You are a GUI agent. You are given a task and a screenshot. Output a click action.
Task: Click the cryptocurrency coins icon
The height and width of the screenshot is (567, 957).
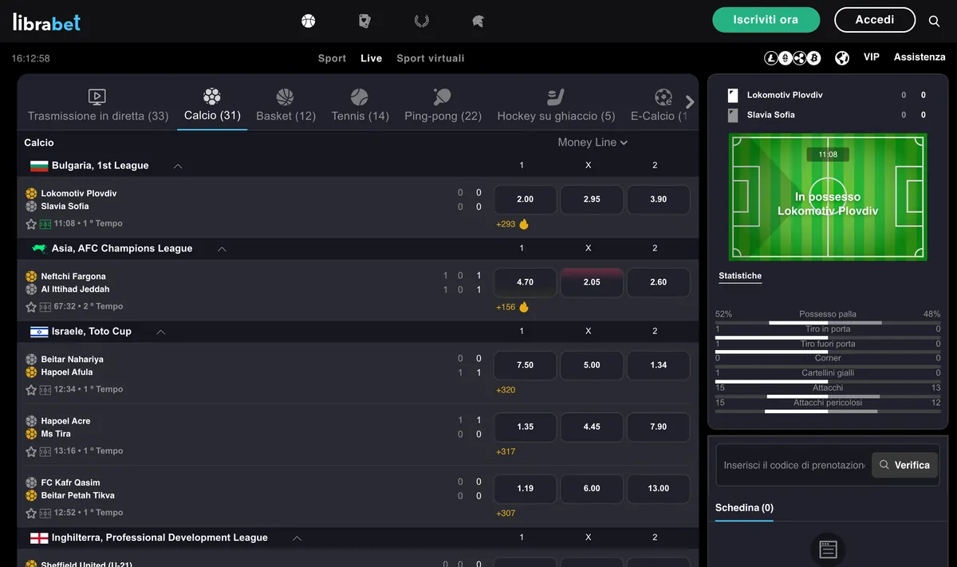[x=793, y=57]
